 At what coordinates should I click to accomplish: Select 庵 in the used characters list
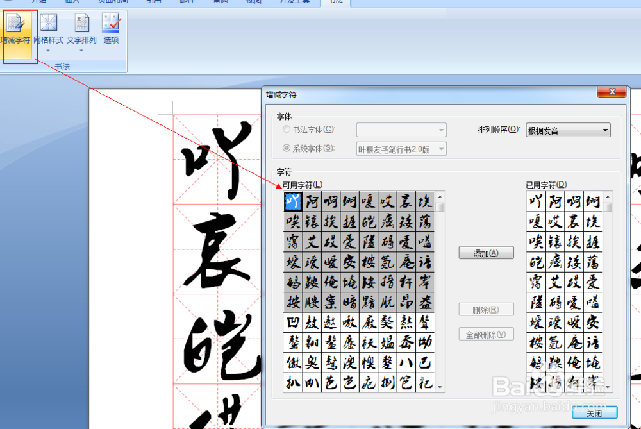pos(574,342)
